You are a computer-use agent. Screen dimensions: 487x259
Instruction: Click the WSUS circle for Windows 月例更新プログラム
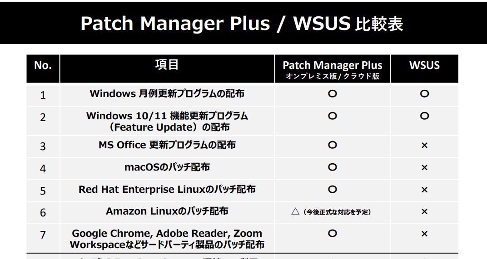[x=424, y=94]
